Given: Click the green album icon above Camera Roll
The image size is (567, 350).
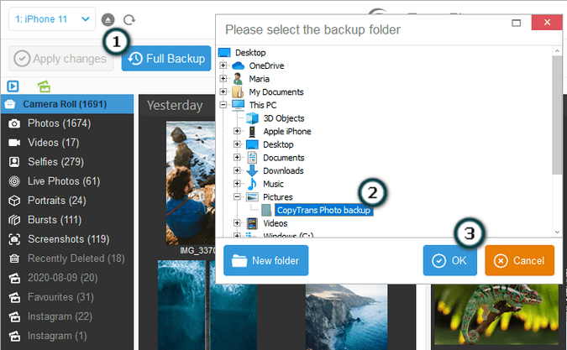Looking at the screenshot, I should tap(45, 86).
